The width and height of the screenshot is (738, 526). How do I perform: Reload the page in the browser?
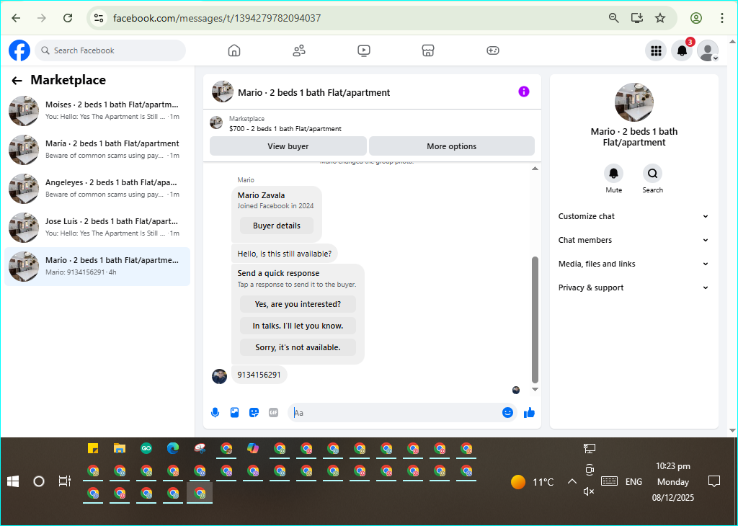(68, 18)
